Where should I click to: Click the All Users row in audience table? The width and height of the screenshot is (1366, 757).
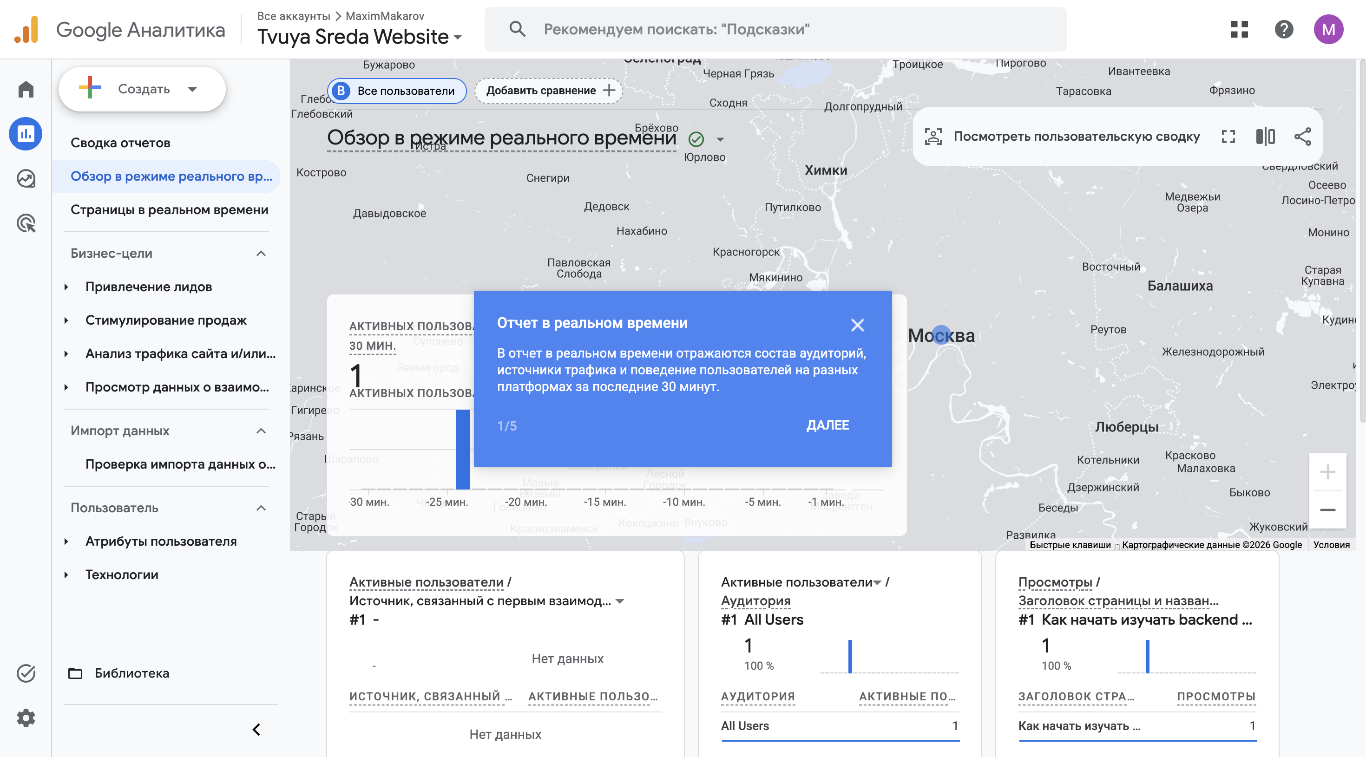pos(840,726)
